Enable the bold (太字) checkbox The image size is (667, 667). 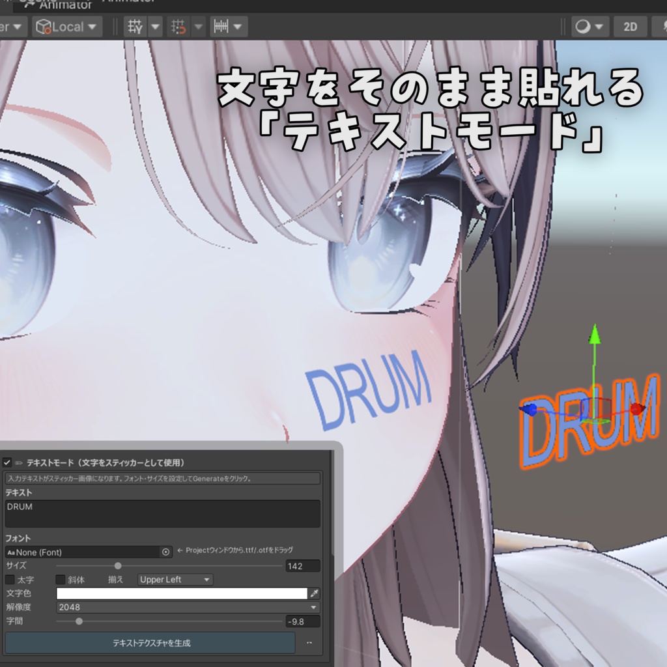click(x=9, y=580)
